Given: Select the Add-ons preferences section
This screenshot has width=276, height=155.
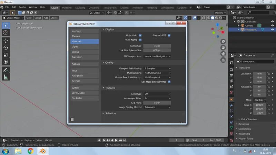Looking at the screenshot, I should point(85,64).
